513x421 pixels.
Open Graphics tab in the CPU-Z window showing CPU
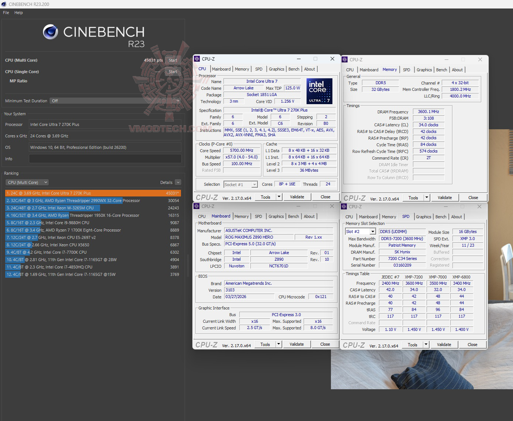click(277, 69)
